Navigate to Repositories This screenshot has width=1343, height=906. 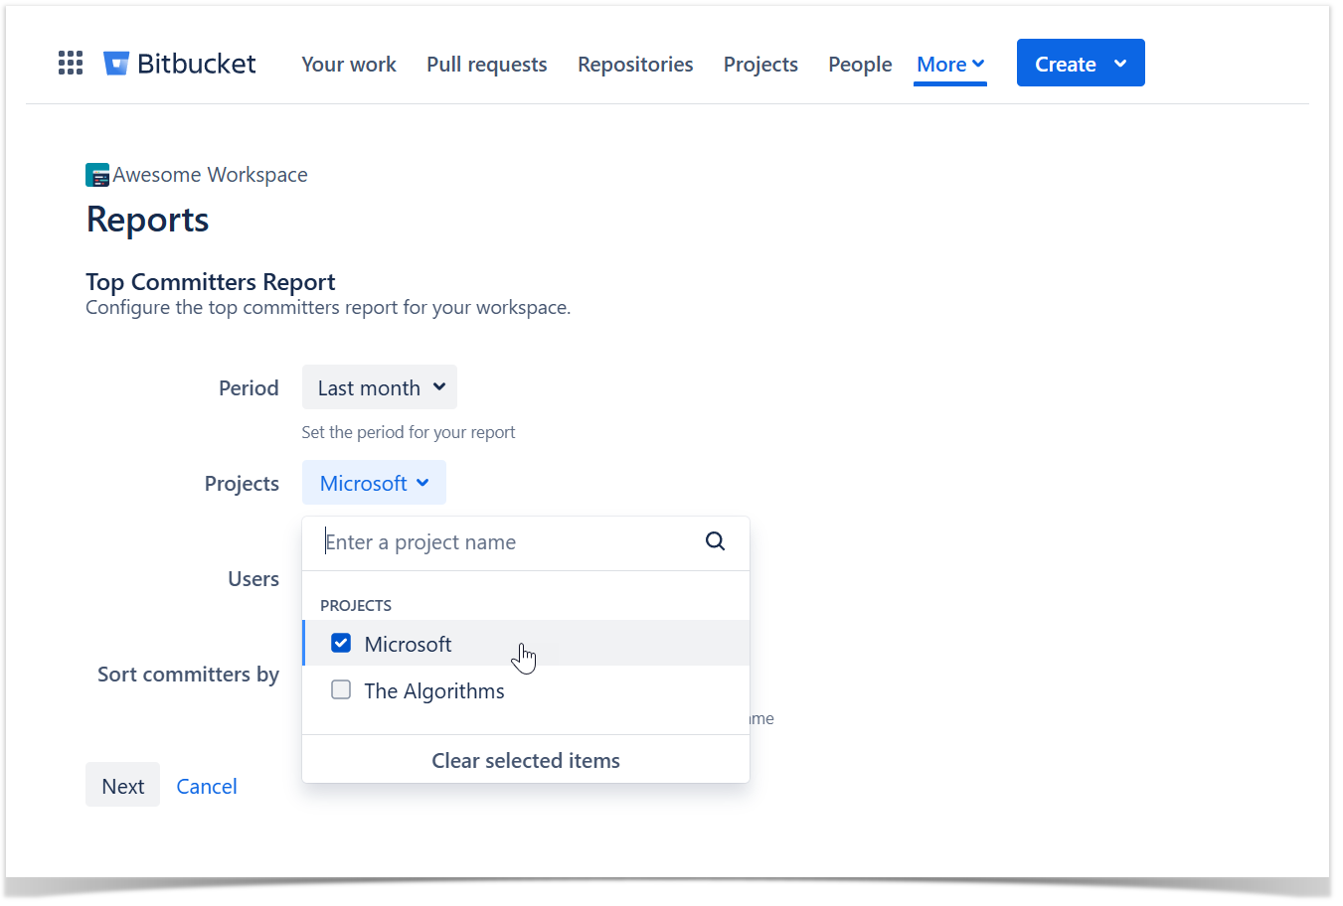(x=635, y=65)
